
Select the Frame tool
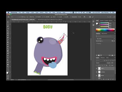[8, 33]
